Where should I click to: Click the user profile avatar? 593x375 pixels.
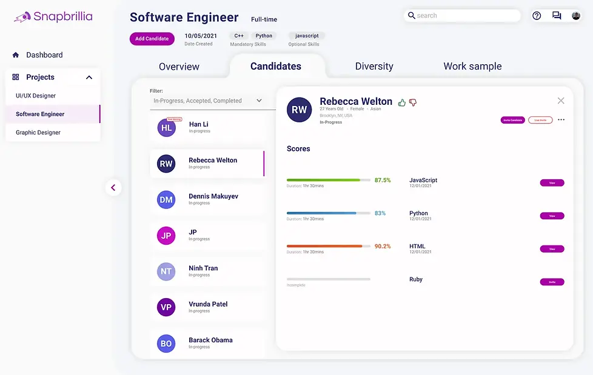[576, 16]
